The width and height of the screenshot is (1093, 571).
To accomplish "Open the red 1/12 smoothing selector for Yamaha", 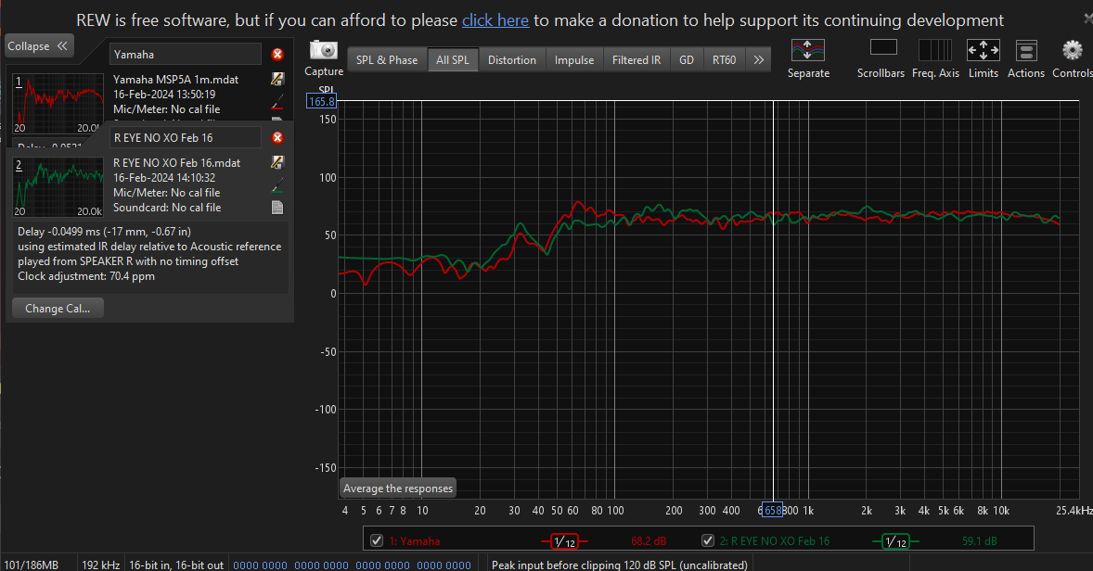I will tap(565, 541).
